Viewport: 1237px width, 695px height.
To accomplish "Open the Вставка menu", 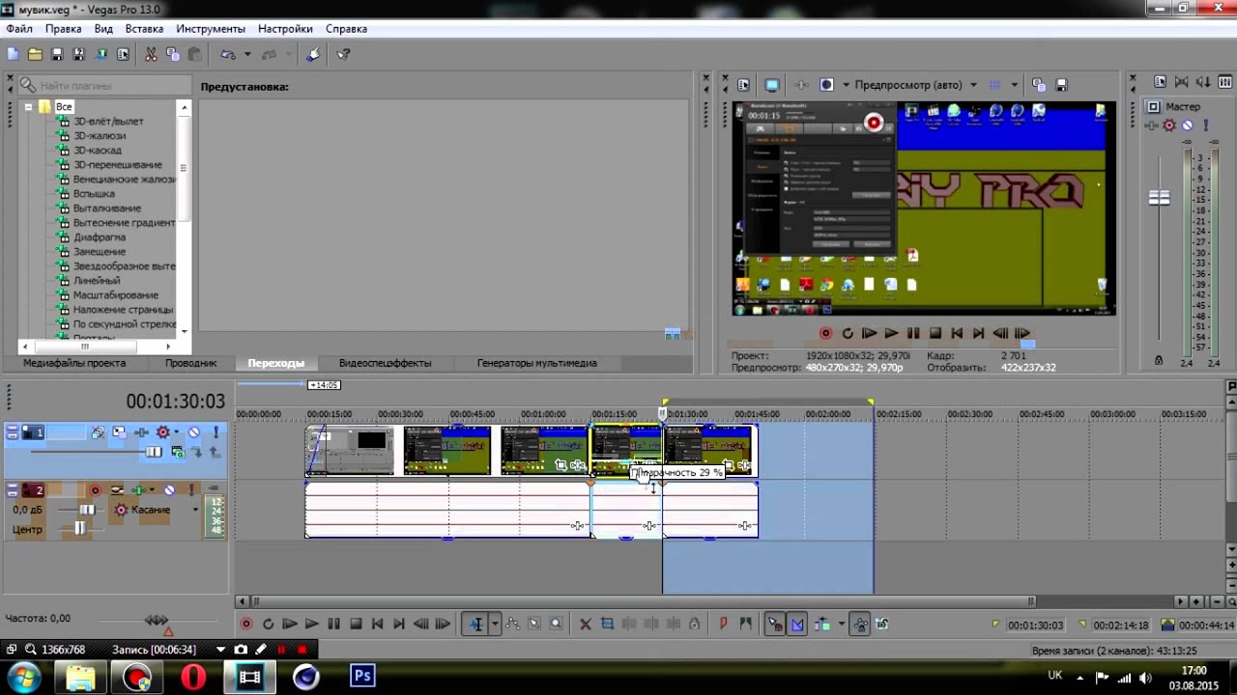I will coord(144,29).
